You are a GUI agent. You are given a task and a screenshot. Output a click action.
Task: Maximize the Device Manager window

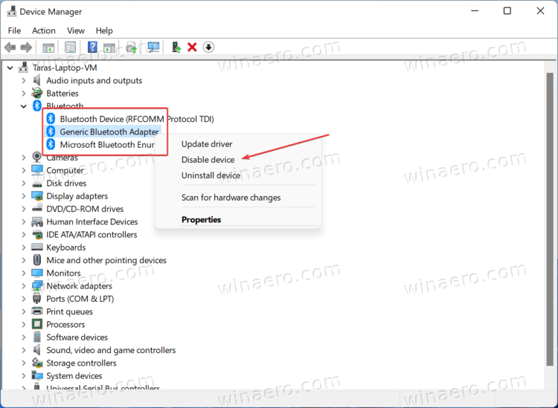pyautogui.click(x=507, y=11)
